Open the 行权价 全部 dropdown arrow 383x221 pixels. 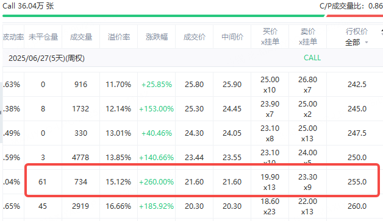[x=367, y=43]
